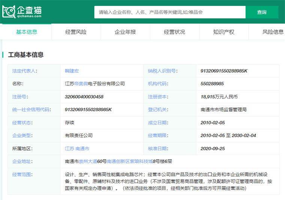Viewport: 285px width, 200px height.
Task: Click the 帝奥微 company name link
Action: 80,84
